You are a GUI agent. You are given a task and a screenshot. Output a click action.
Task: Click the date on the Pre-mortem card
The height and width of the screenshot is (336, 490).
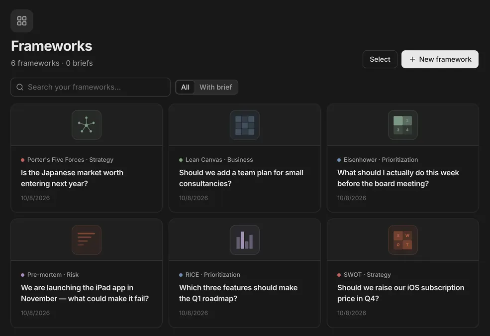pos(35,313)
